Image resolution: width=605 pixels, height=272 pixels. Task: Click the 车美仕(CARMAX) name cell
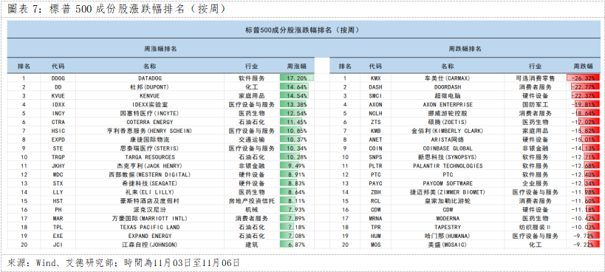tap(447, 78)
